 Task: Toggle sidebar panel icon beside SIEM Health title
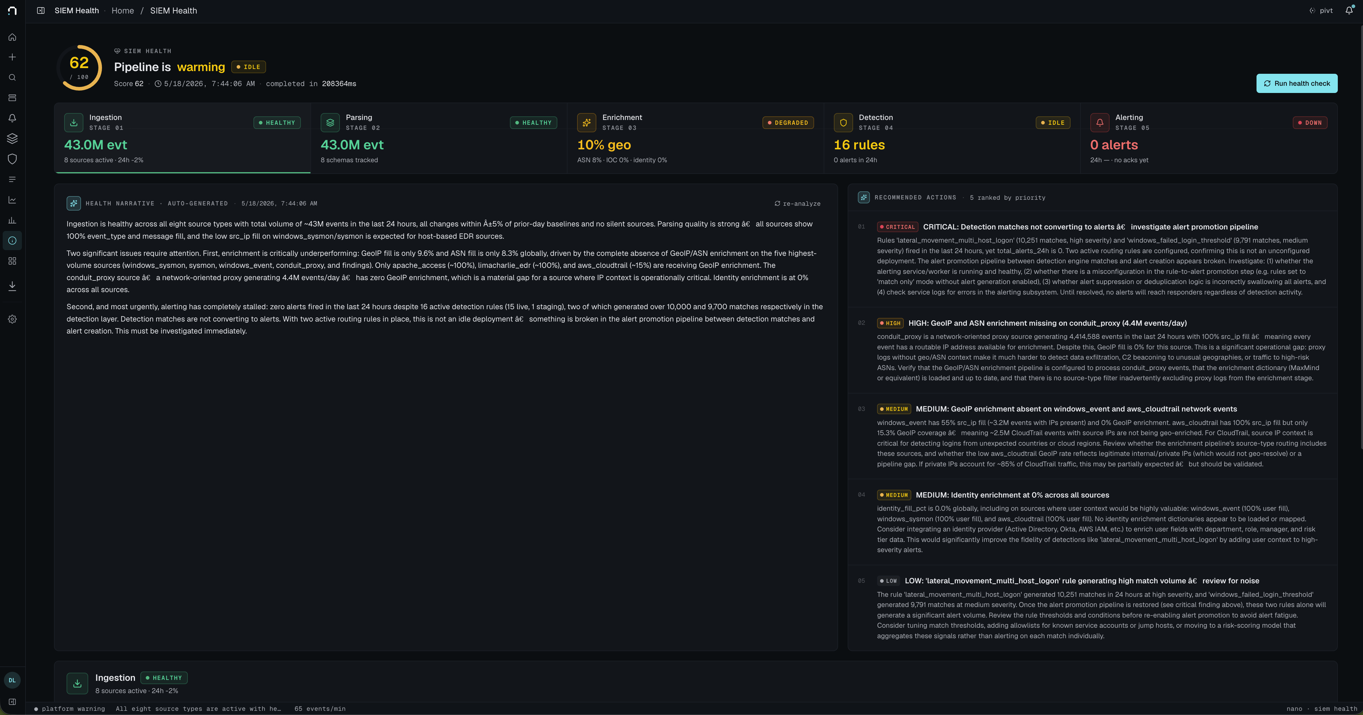click(41, 10)
